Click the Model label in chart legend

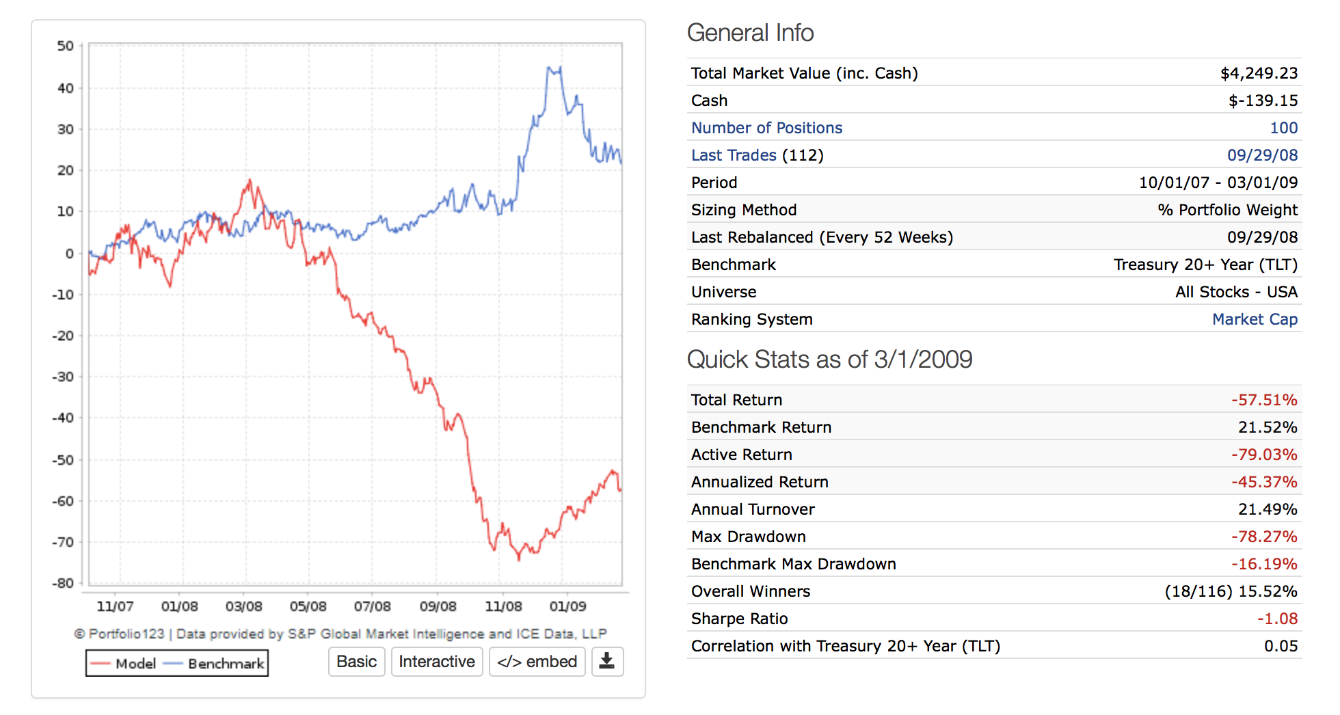pyautogui.click(x=136, y=664)
